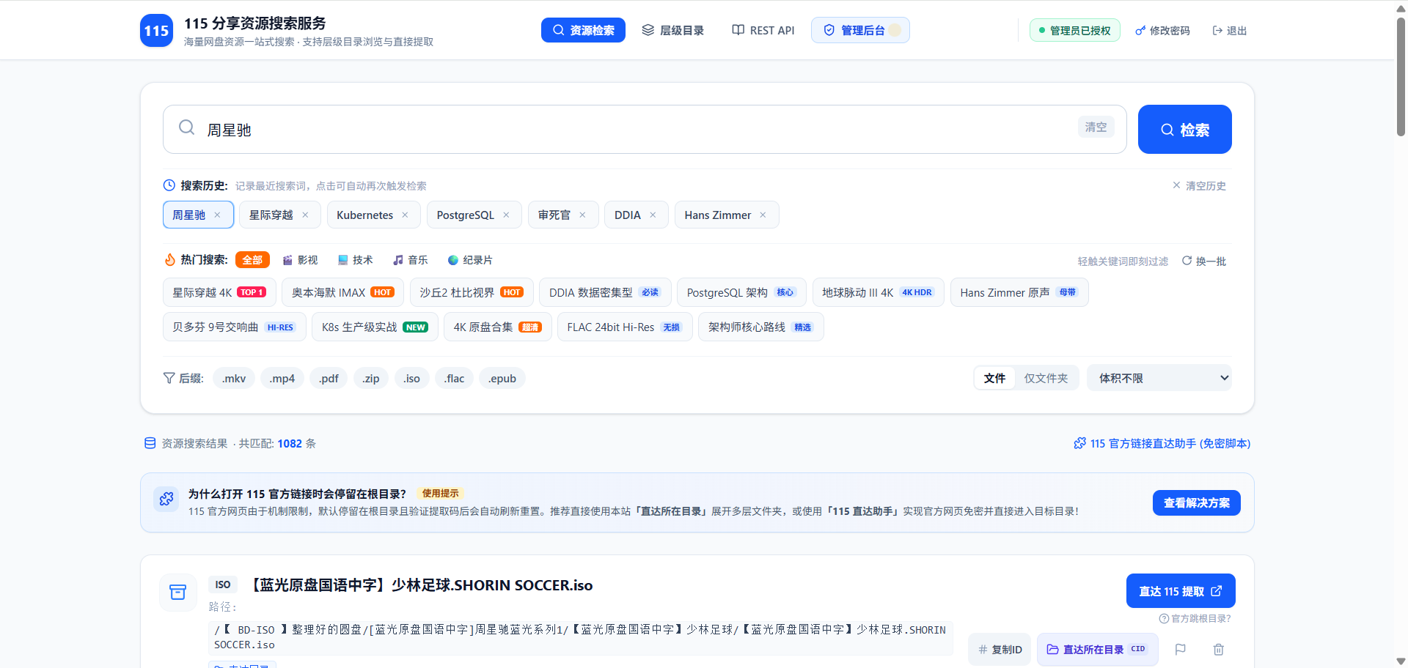
Task: Click the magnifier icon in search box
Action: coord(187,127)
